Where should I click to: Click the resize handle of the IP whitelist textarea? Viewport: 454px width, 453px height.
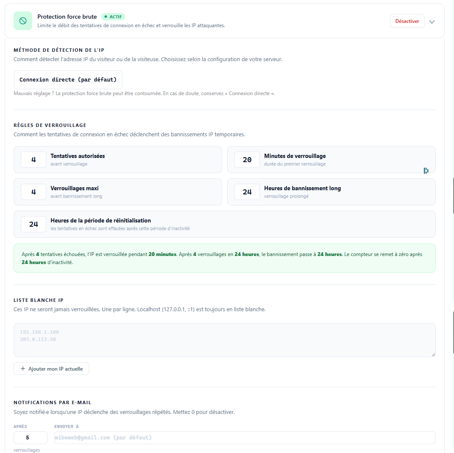point(433,354)
